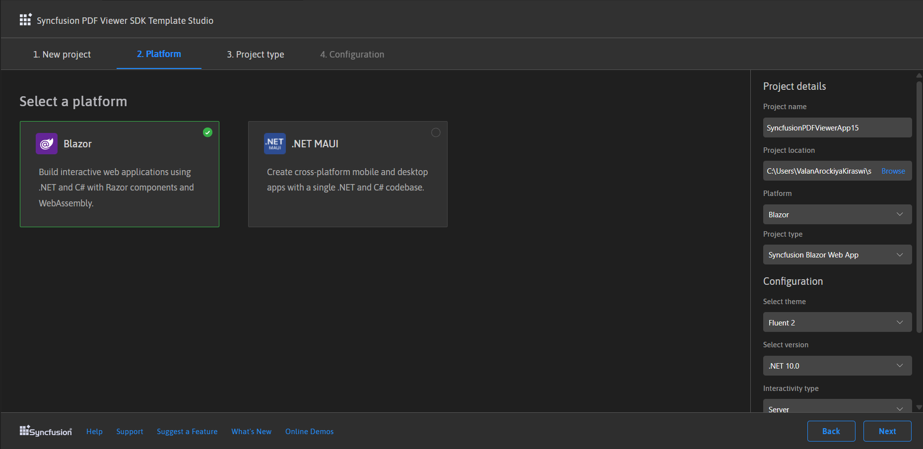Open the Project type dropdown

pos(837,255)
